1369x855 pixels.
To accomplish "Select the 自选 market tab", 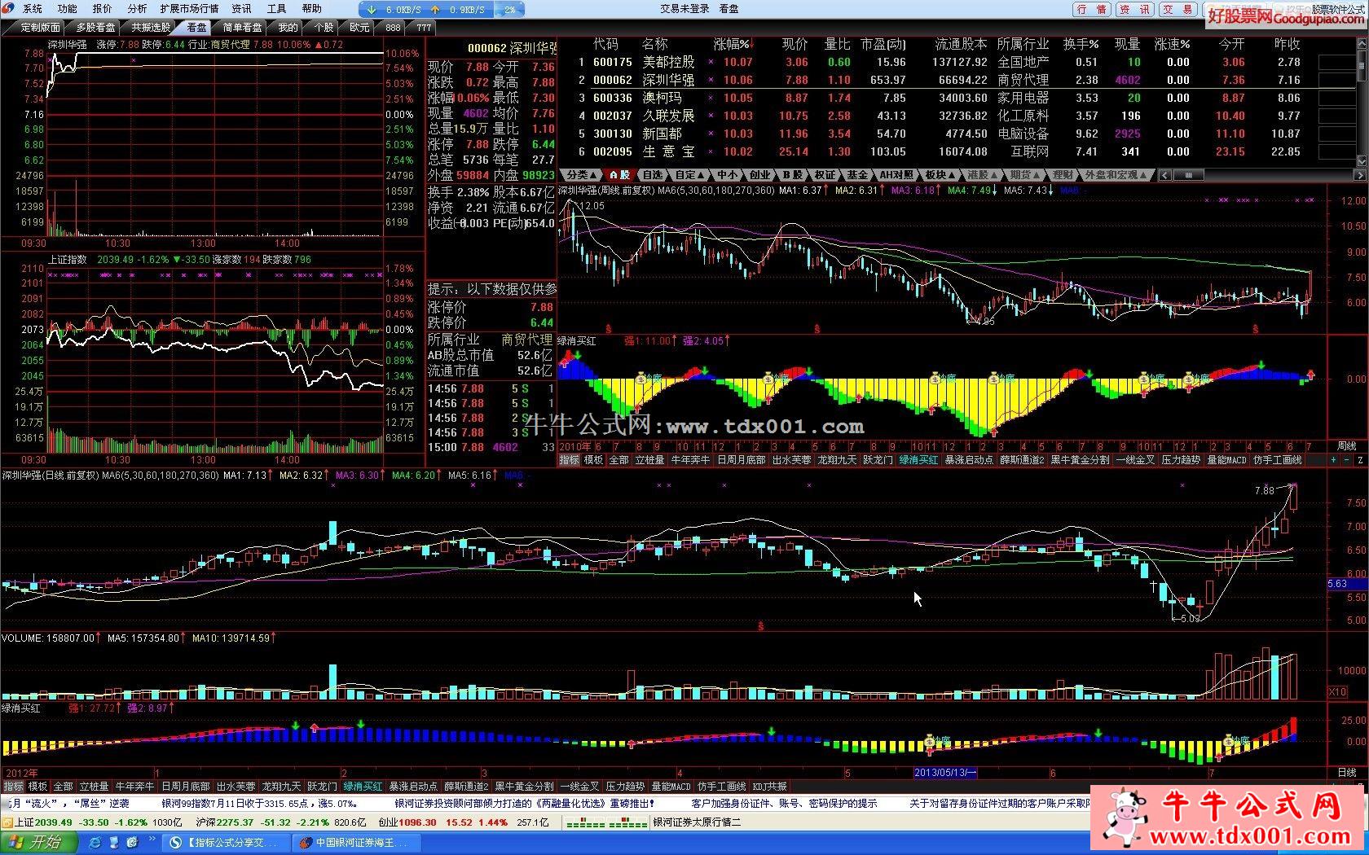I will 653,175.
